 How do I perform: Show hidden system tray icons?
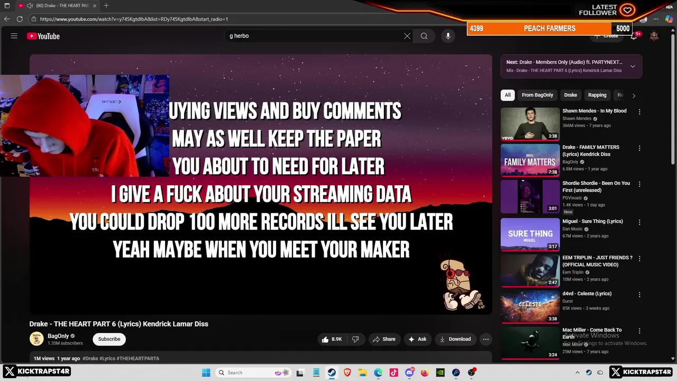tap(577, 373)
